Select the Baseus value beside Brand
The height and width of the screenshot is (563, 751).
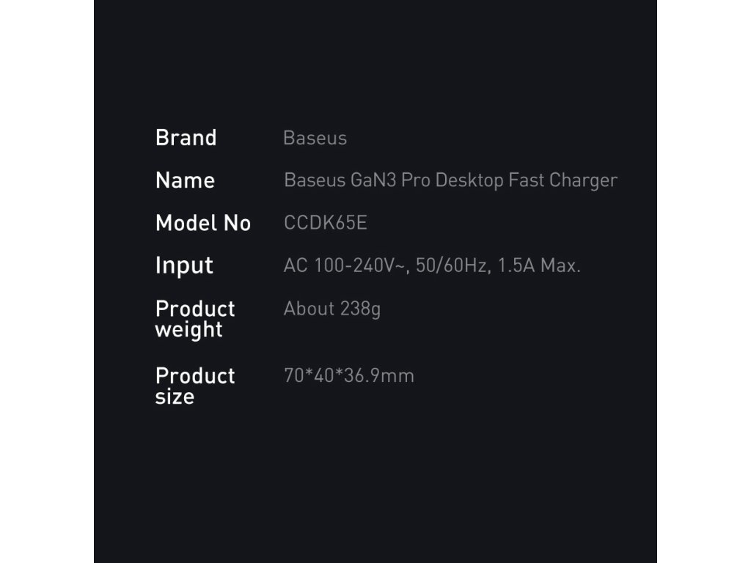[315, 138]
